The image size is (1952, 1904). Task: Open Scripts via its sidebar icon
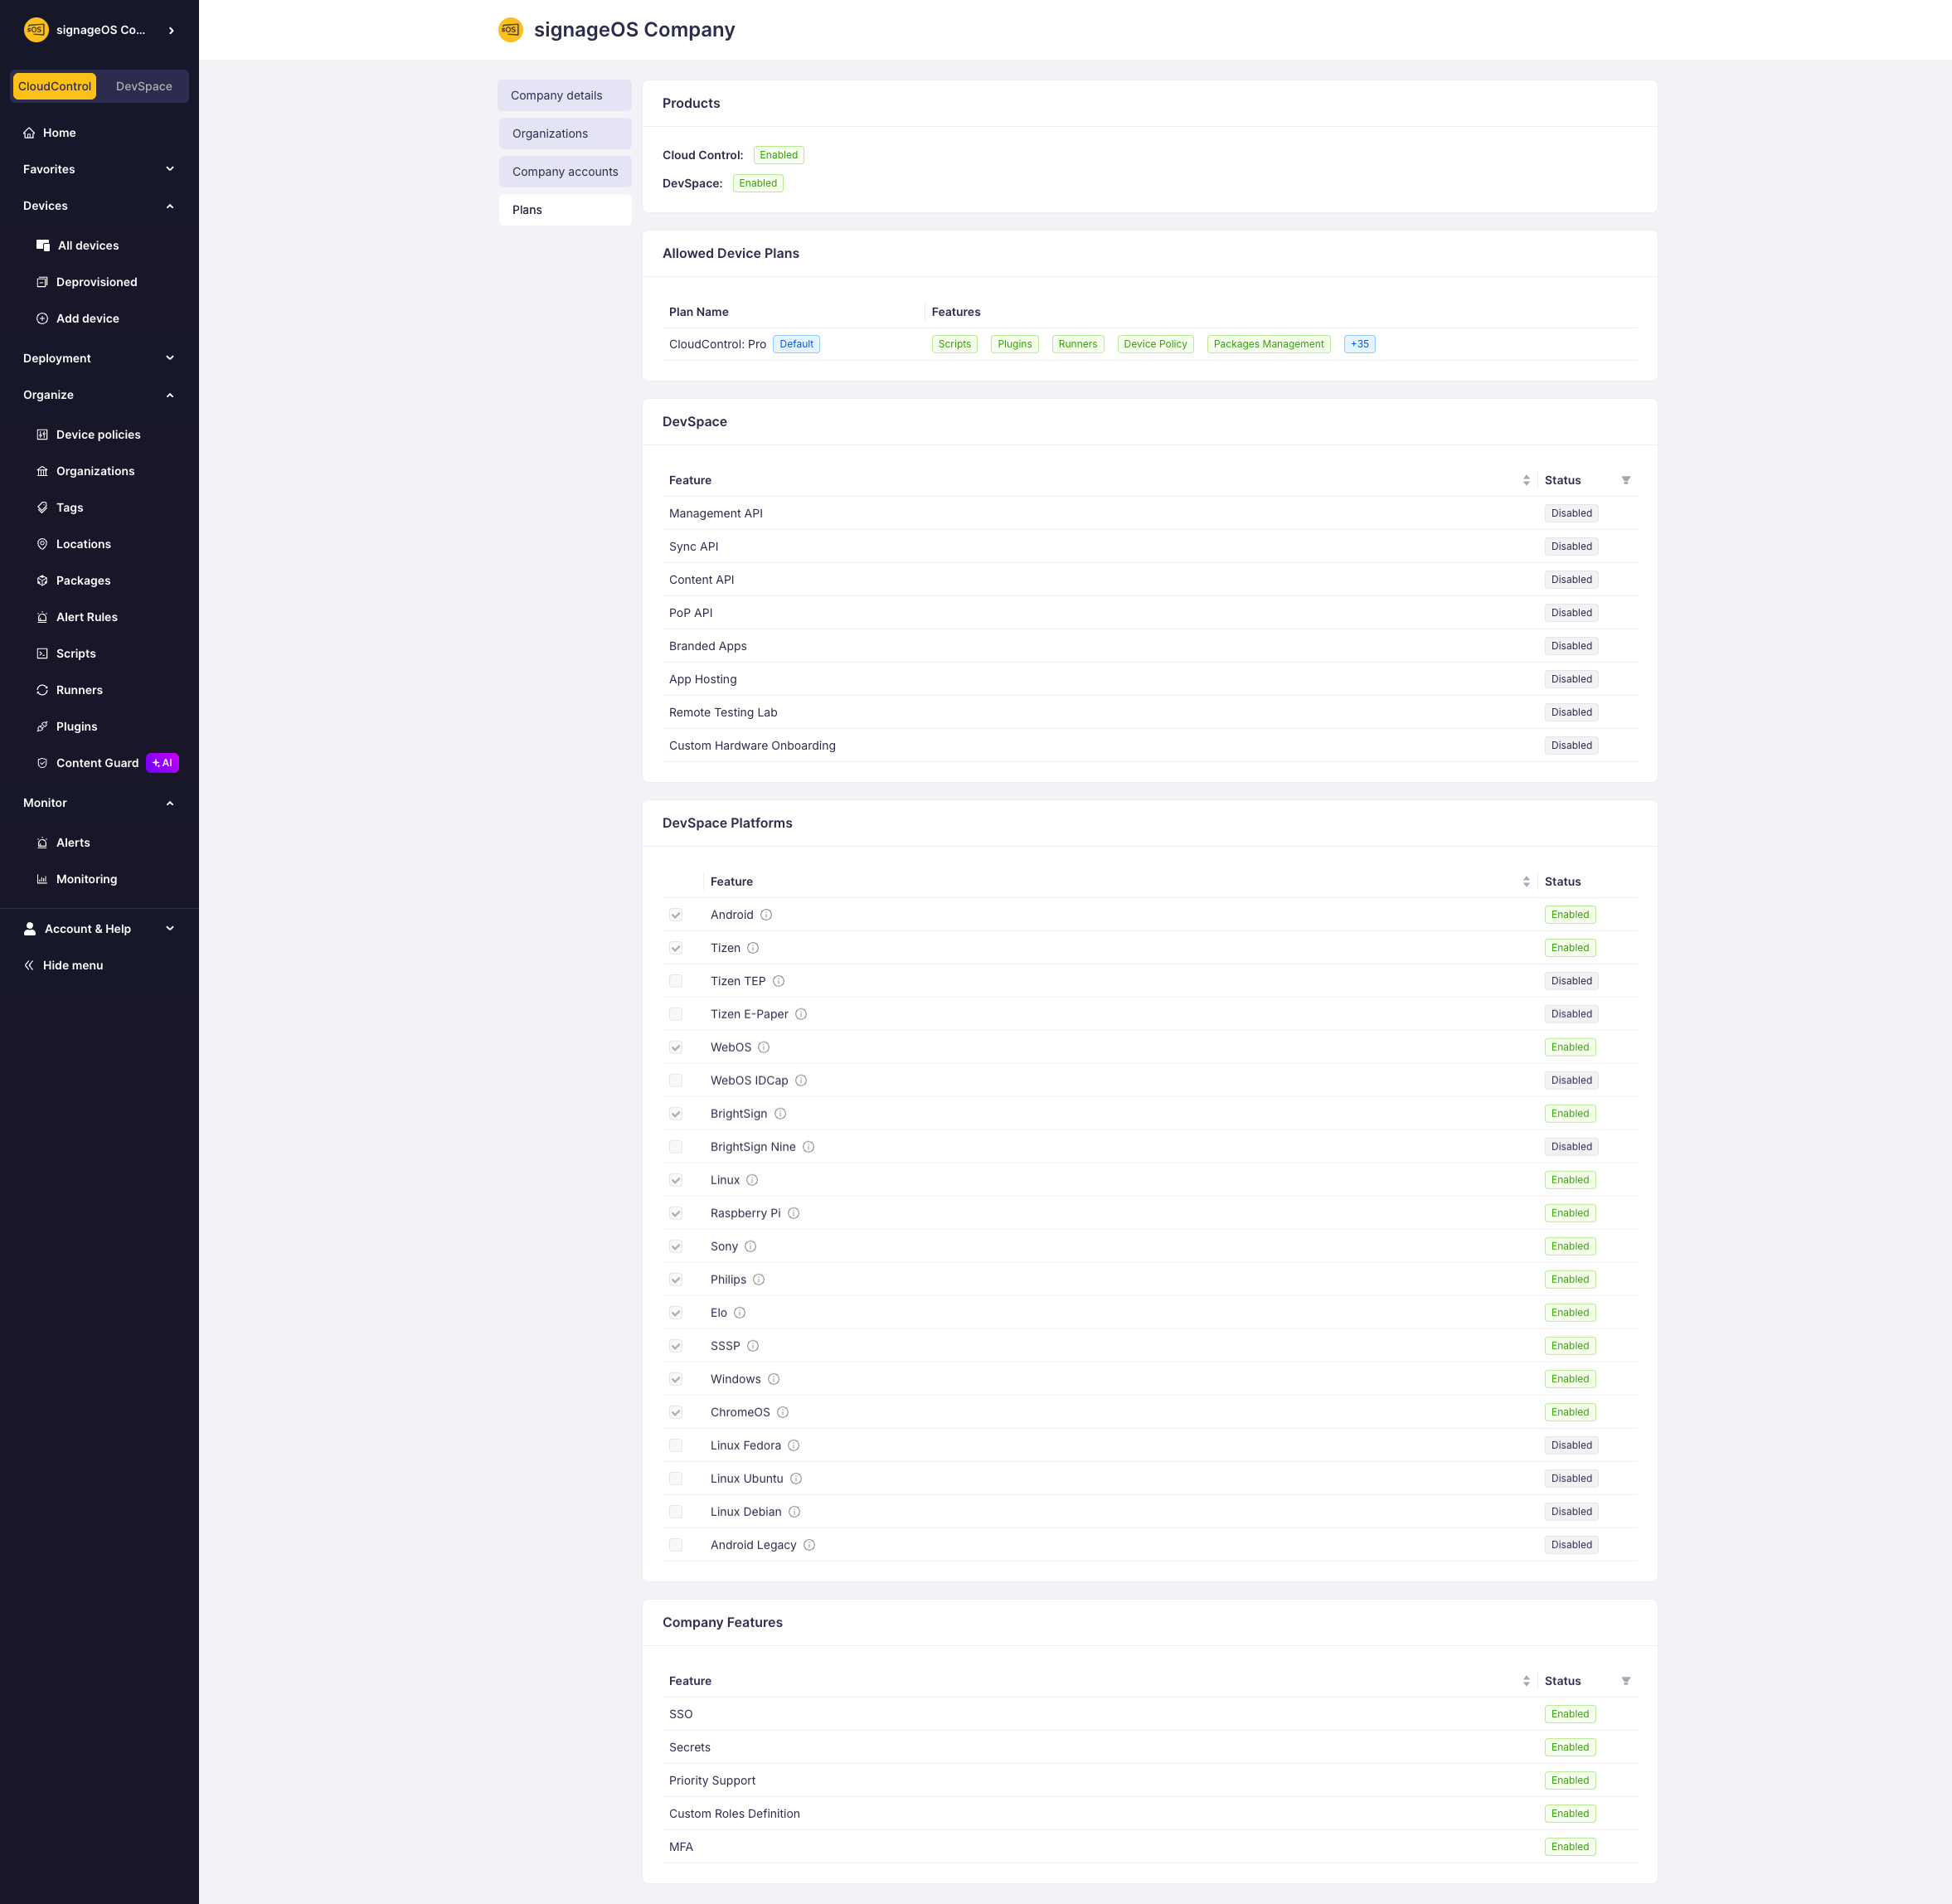[42, 653]
